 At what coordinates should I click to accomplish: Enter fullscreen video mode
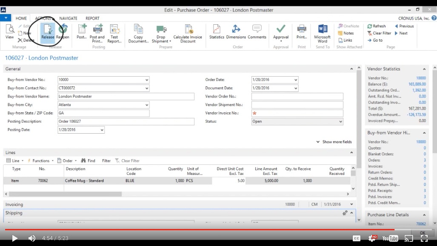point(424,238)
